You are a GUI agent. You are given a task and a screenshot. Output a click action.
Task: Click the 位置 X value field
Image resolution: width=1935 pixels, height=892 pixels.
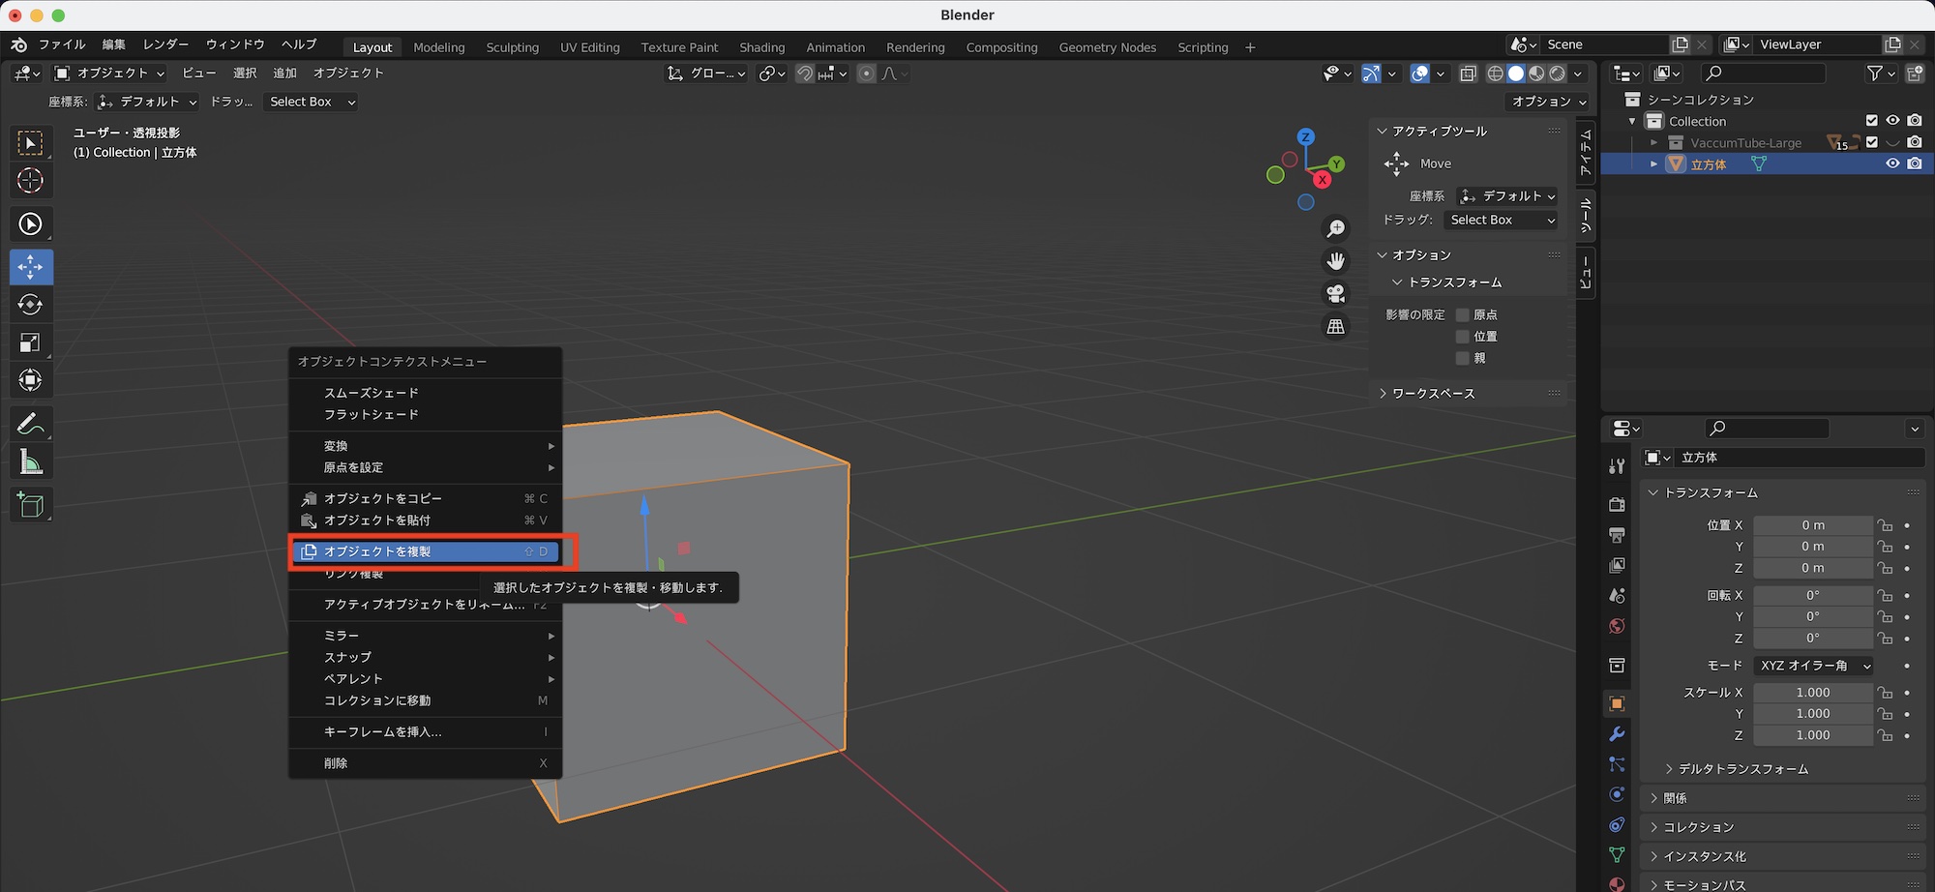pyautogui.click(x=1812, y=525)
